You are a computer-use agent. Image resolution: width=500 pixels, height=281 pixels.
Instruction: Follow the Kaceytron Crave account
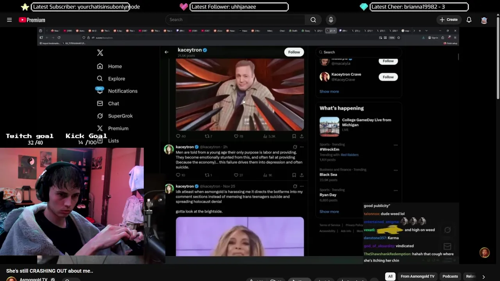[x=388, y=77]
